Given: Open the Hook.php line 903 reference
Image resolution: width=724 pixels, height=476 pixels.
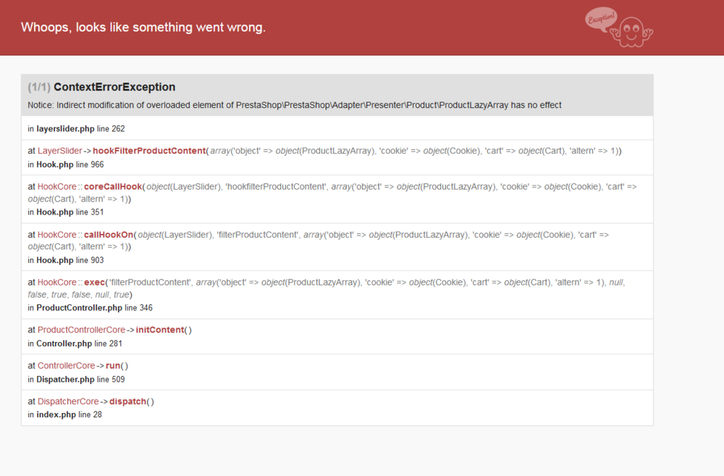Looking at the screenshot, I should pos(70,260).
